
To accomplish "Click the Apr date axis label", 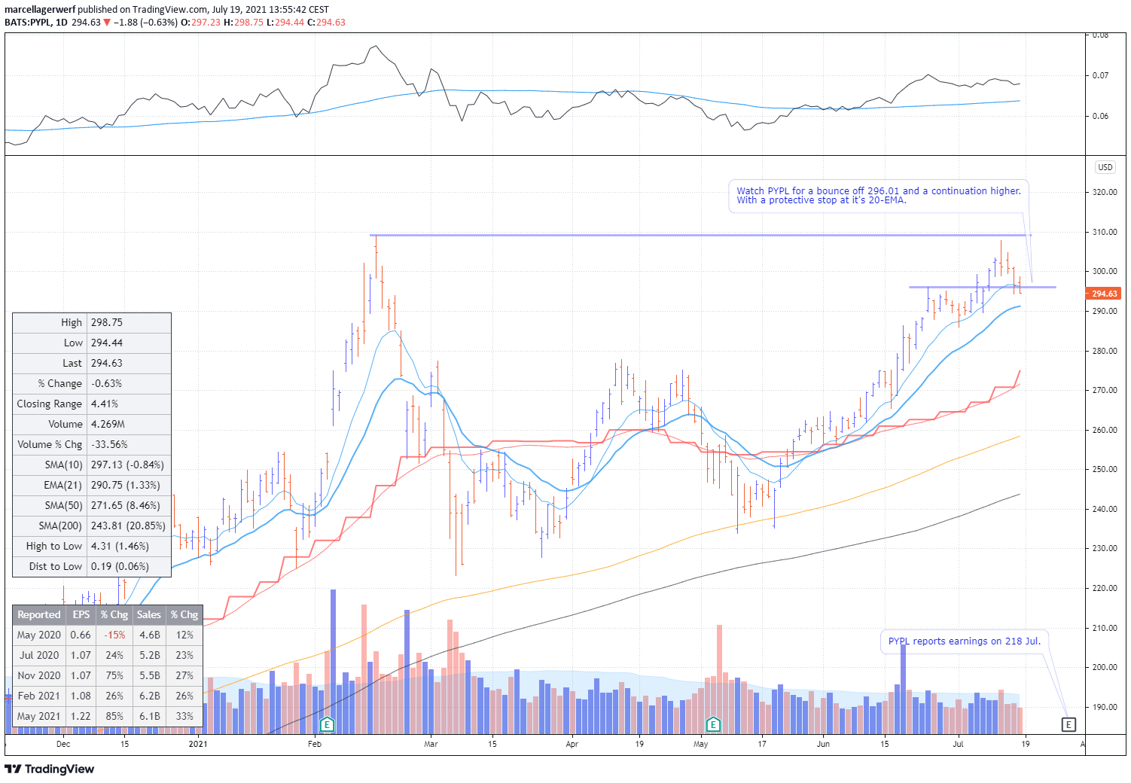I will point(572,744).
